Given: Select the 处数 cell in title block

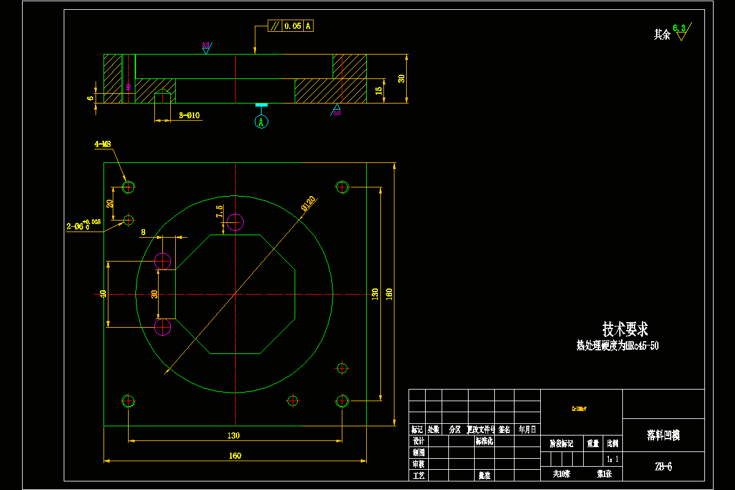Looking at the screenshot, I should (434, 430).
